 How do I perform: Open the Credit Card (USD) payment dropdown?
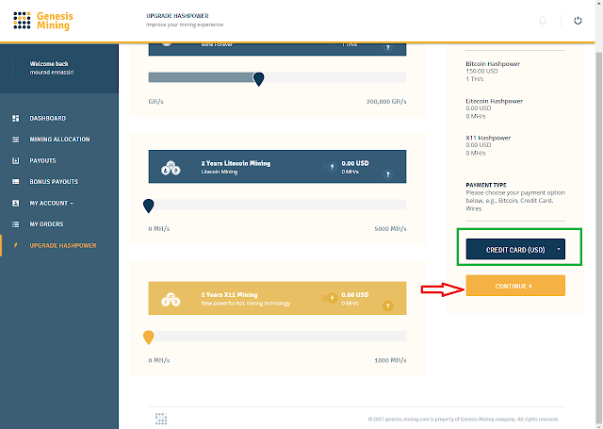515,249
